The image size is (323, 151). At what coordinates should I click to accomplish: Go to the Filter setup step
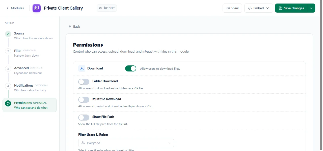(30, 53)
